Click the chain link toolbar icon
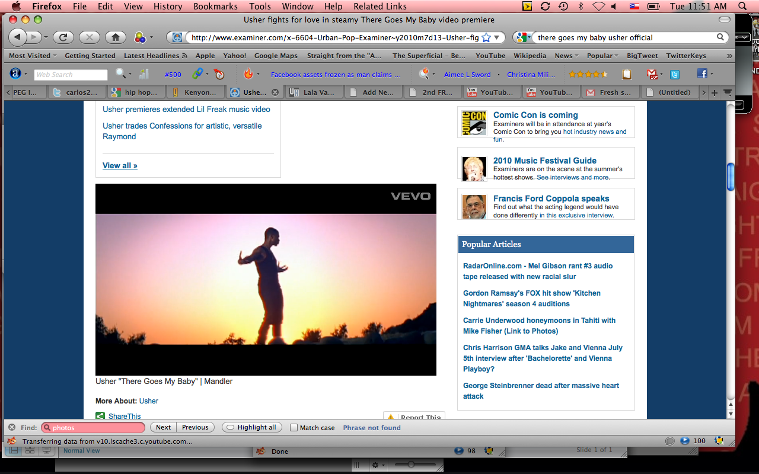The height and width of the screenshot is (474, 759). pos(197,74)
